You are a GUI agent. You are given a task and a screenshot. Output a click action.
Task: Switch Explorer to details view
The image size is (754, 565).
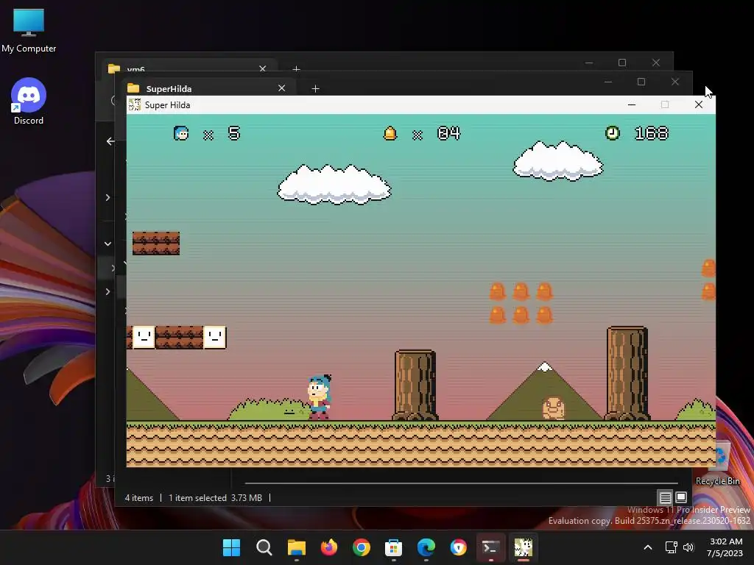point(665,497)
